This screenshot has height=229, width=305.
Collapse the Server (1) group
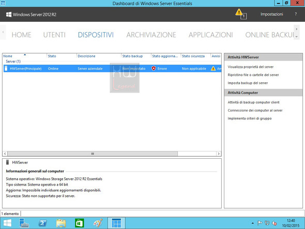click(13, 62)
